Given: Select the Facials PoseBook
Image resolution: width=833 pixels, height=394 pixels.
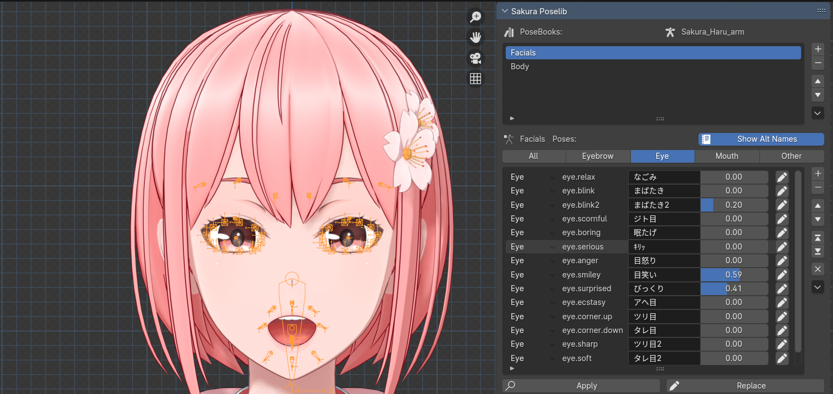Looking at the screenshot, I should 653,53.
